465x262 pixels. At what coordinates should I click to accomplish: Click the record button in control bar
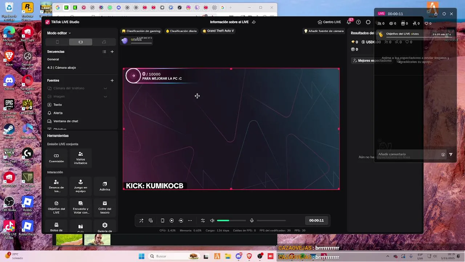coord(172,221)
